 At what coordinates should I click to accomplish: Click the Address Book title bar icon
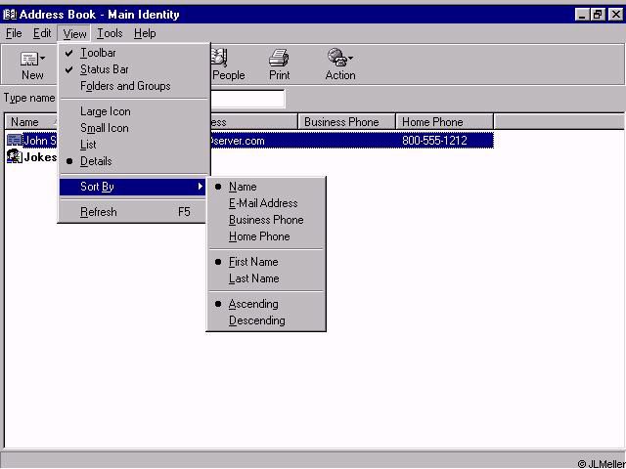[9, 15]
